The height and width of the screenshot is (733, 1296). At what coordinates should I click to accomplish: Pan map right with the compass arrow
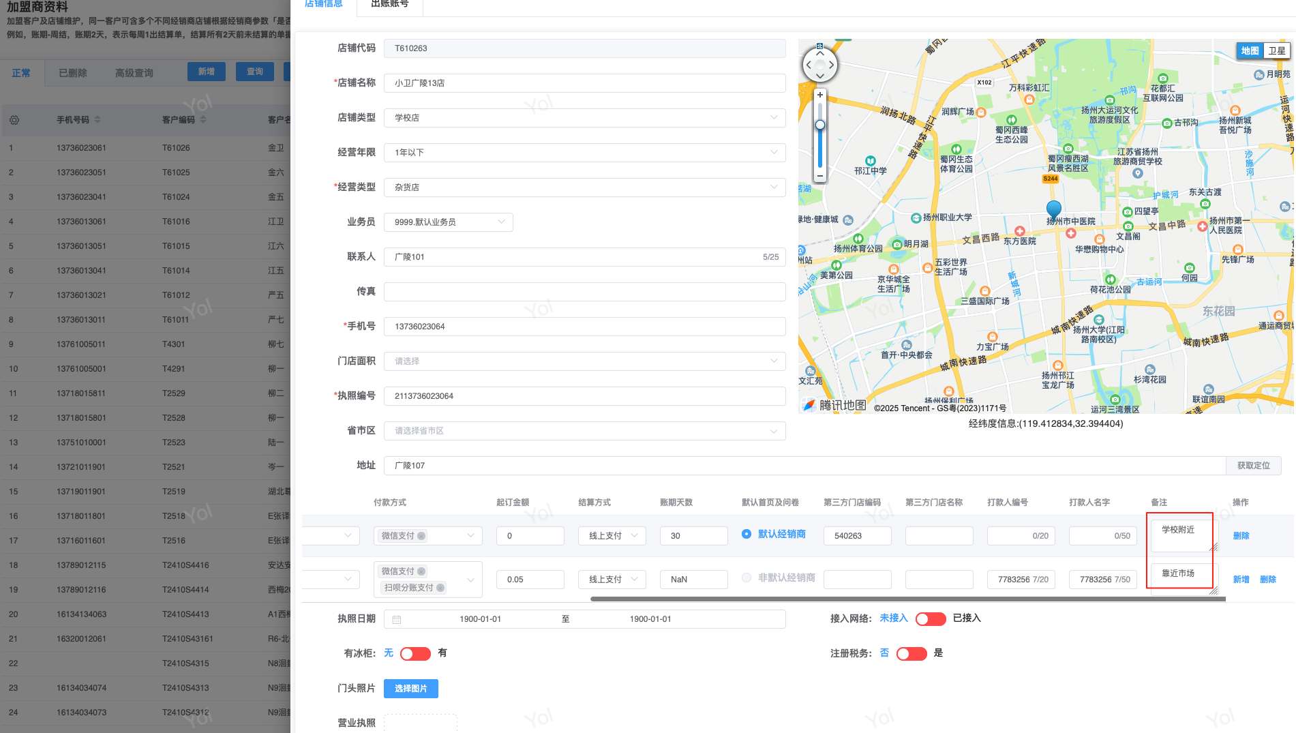point(832,65)
